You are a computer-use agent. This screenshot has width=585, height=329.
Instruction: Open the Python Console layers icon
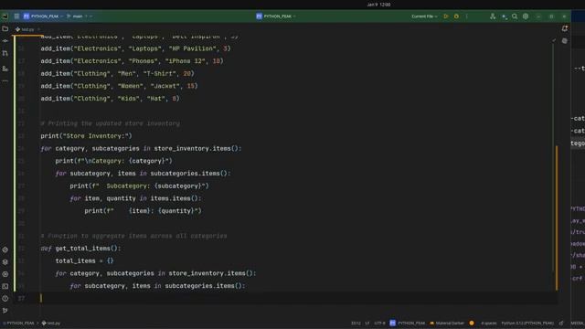pos(5,262)
